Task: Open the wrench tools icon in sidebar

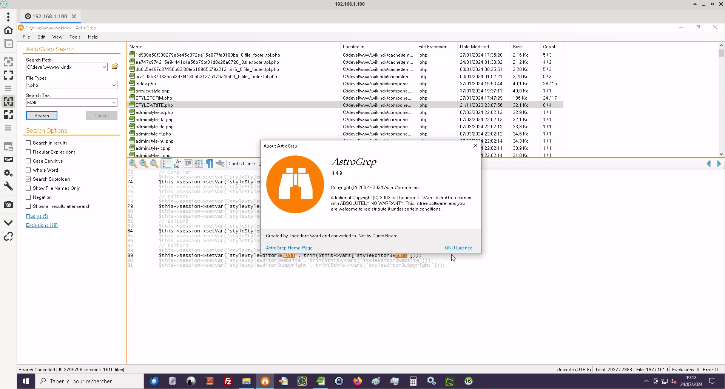Action: [8, 186]
